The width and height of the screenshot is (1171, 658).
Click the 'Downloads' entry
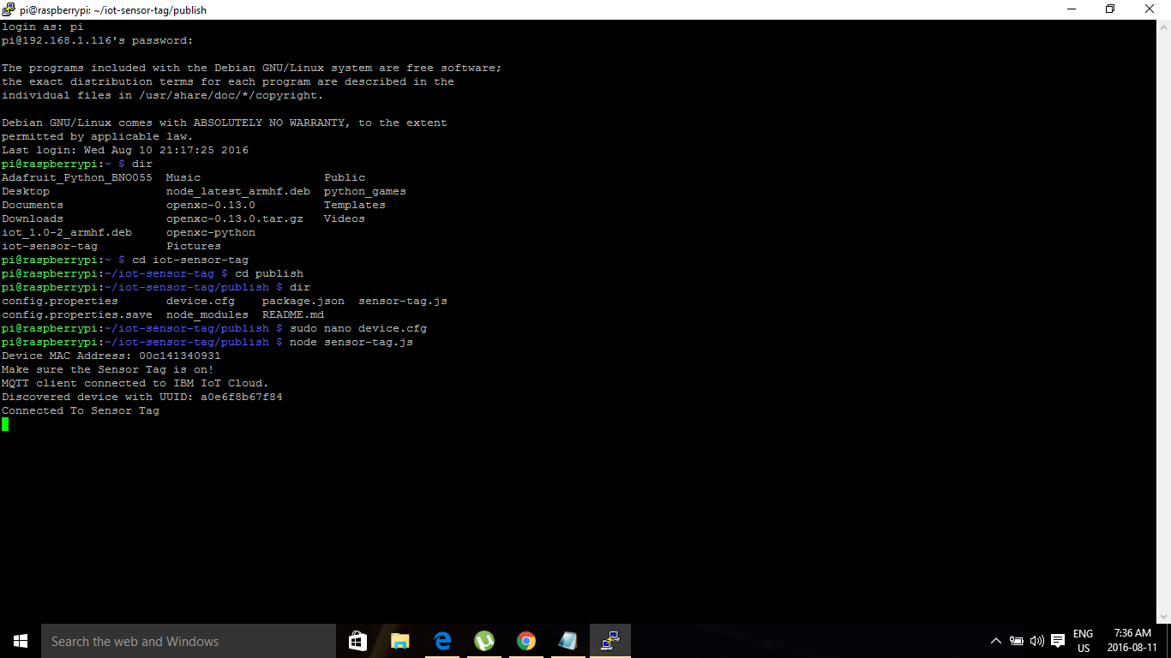[33, 218]
